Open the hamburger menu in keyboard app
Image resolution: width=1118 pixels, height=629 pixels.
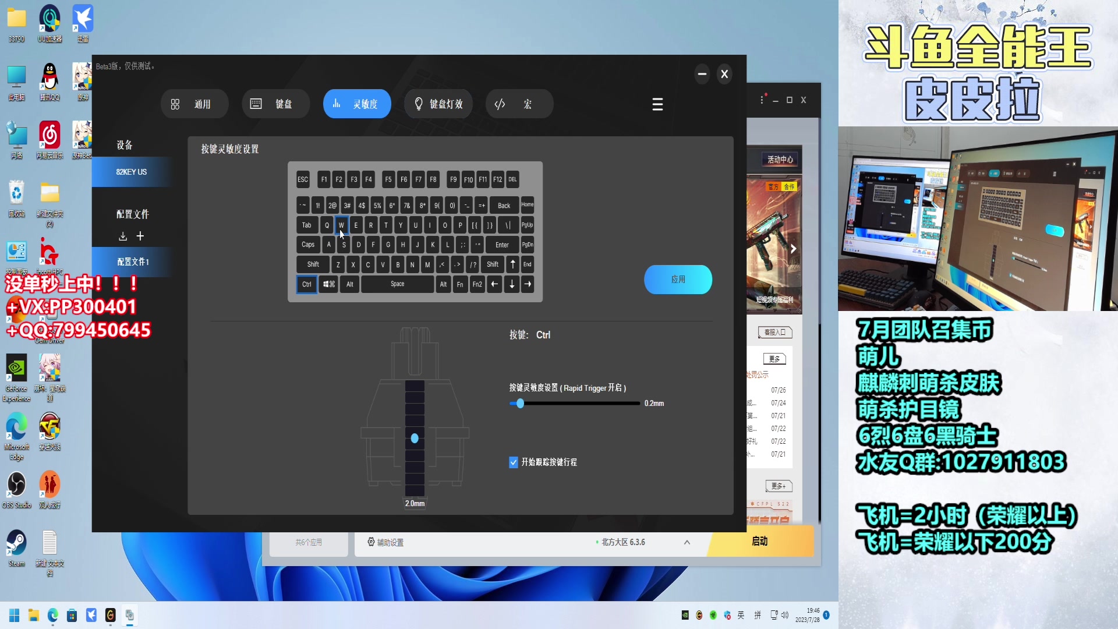click(657, 104)
